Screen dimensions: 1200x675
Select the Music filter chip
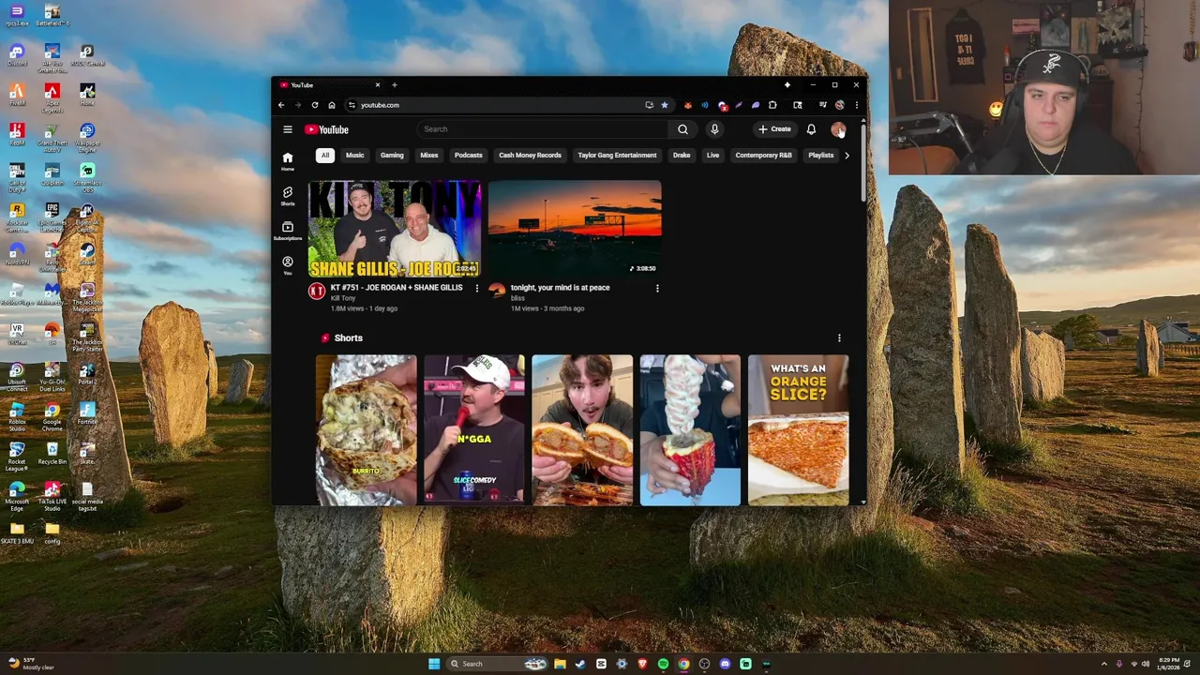click(354, 156)
